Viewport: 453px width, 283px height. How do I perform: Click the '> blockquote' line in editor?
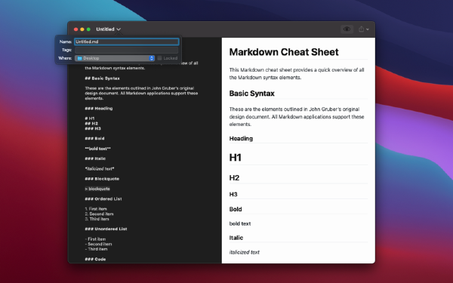[97, 189]
